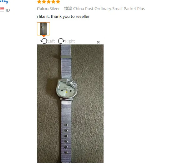Screen dimensions: 178x164
Task: Click the "ID" country code label
Action: (x=8, y=10)
